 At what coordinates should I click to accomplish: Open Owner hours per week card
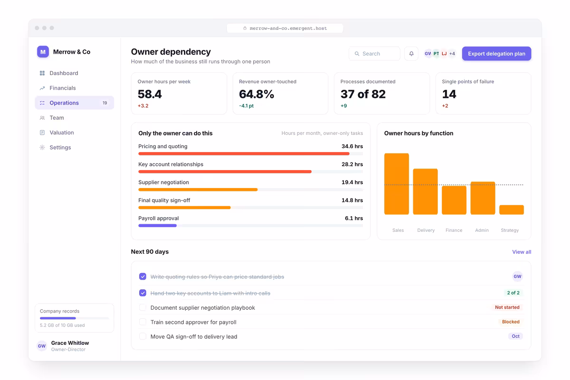[179, 94]
